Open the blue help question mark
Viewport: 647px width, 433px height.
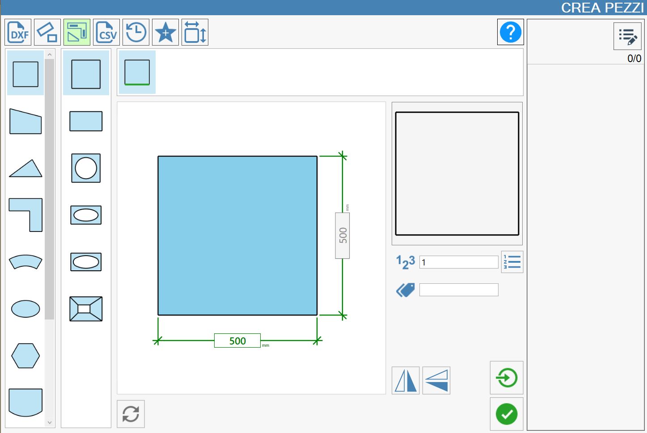[511, 32]
